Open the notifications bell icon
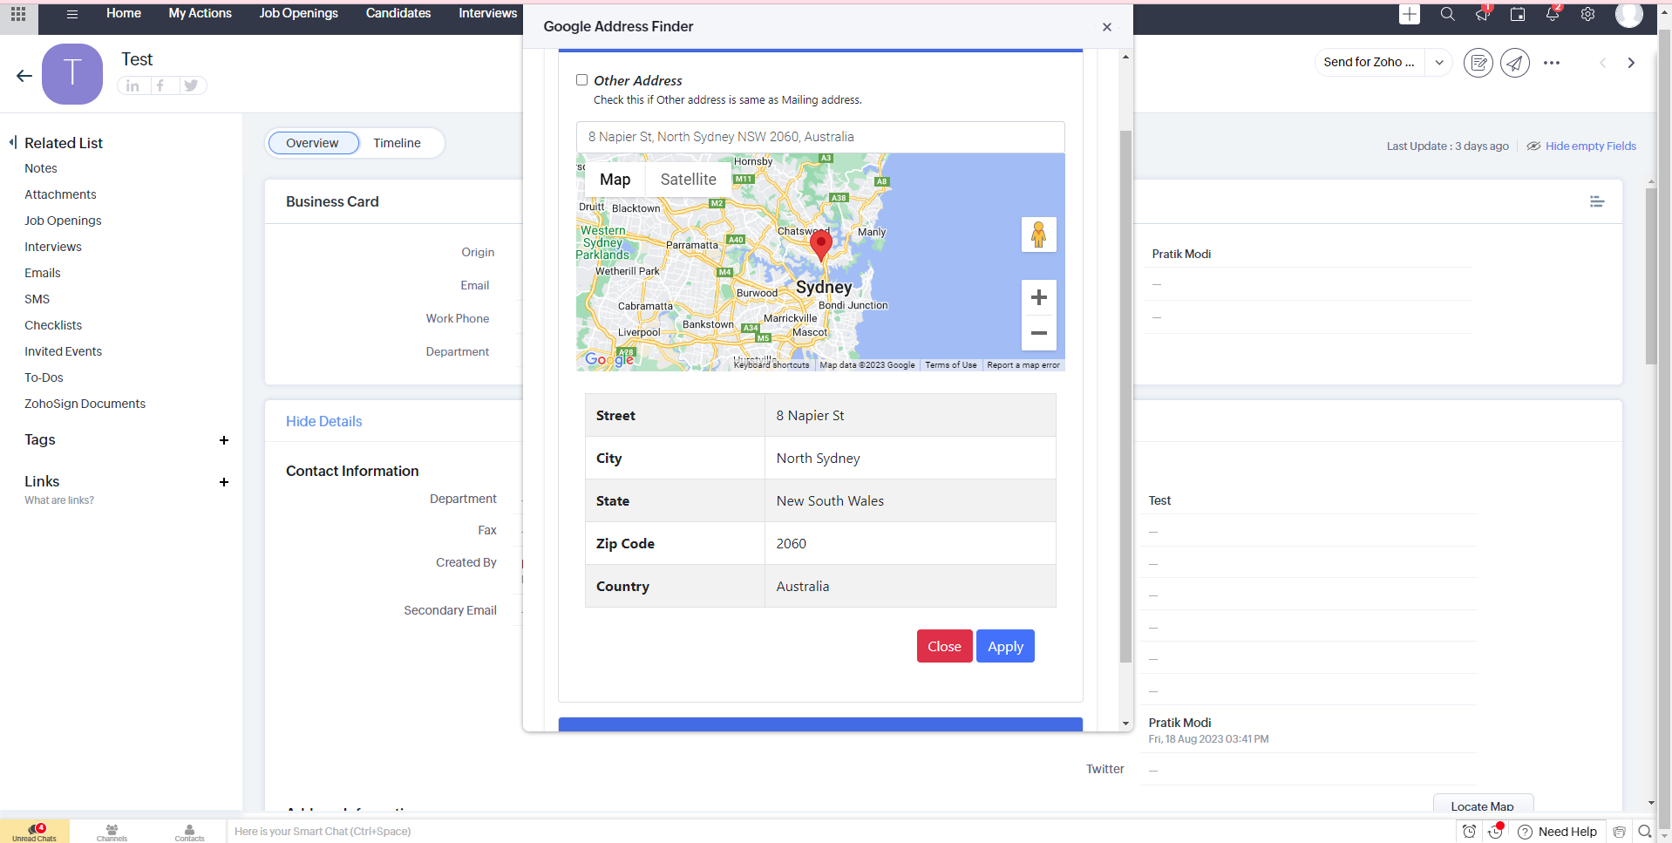This screenshot has height=843, width=1672. [x=1553, y=14]
